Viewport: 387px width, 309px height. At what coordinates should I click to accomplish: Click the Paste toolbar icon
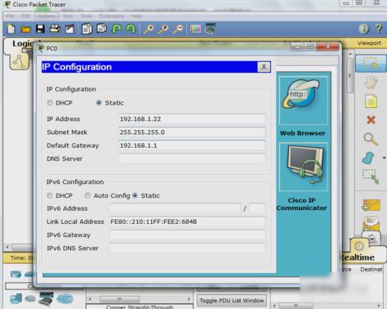[x=101, y=29]
